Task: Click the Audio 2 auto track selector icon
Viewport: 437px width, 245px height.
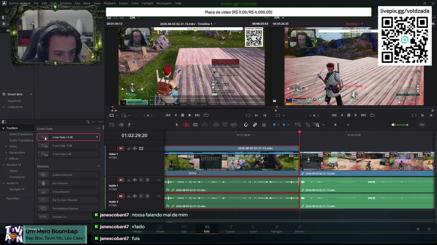Action: pos(135,196)
